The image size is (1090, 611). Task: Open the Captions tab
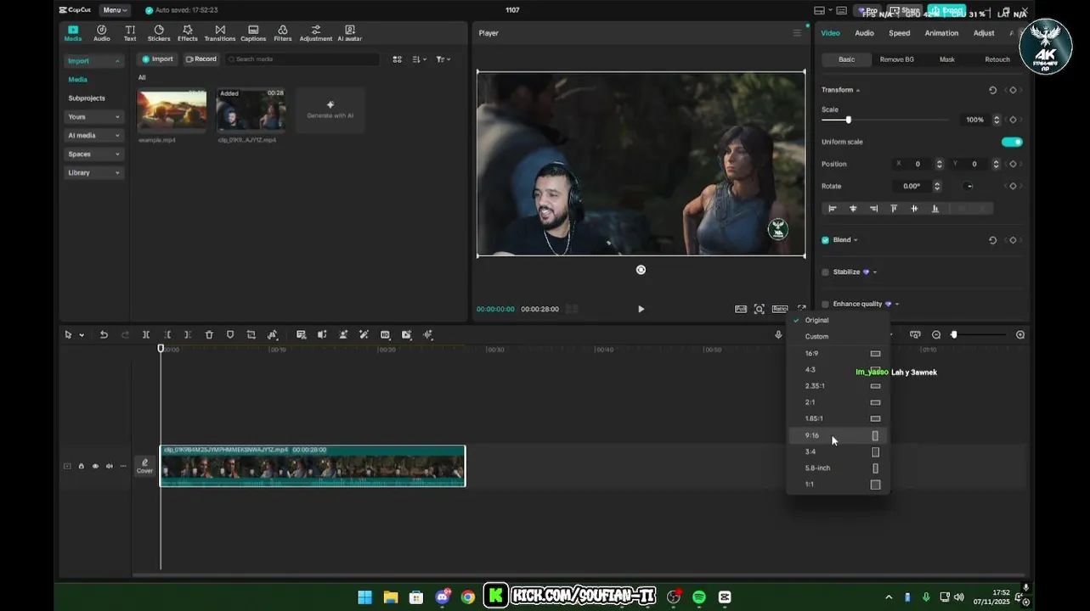coord(253,33)
